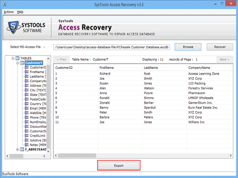Open the Actions menu
This screenshot has width=238, height=178.
click(9, 12)
